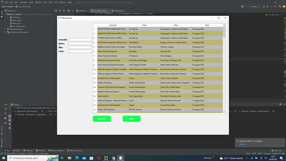Open Python Packages tool window
Viewport: 286px width, 161px height.
point(56,151)
